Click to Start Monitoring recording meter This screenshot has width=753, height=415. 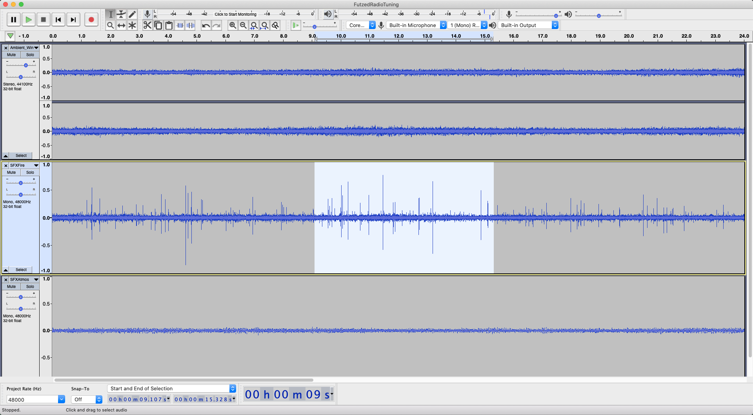click(x=235, y=14)
